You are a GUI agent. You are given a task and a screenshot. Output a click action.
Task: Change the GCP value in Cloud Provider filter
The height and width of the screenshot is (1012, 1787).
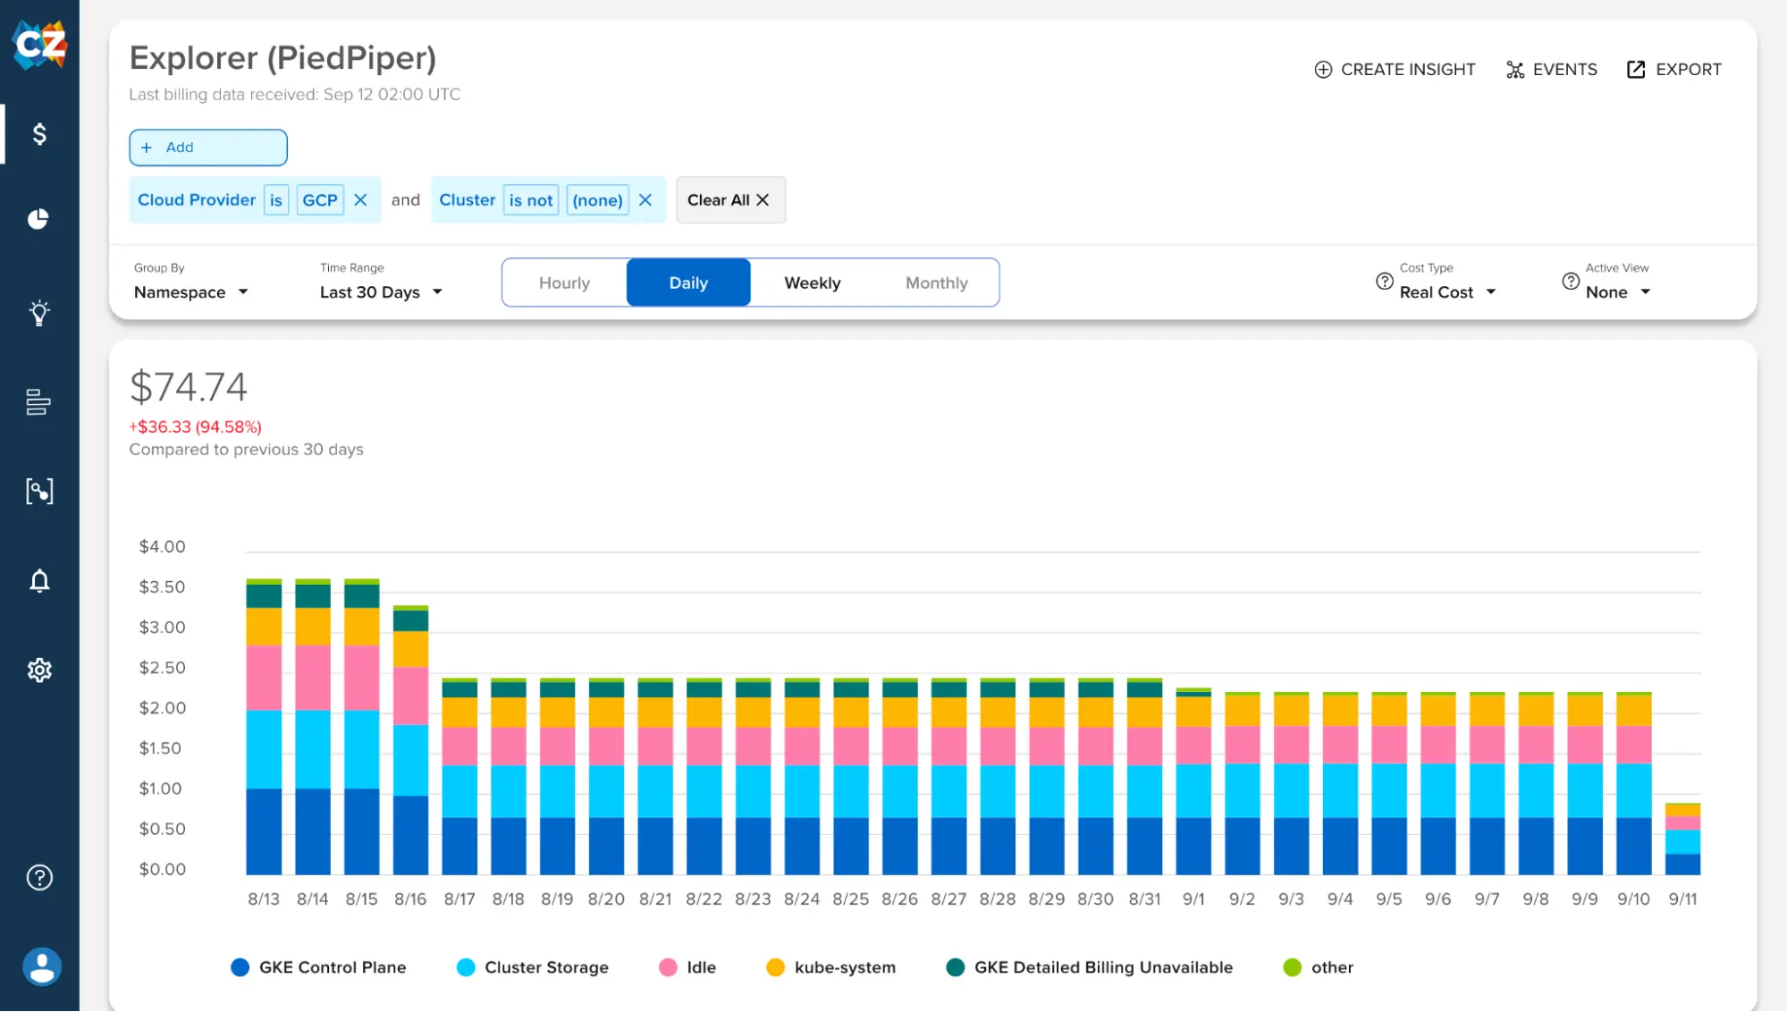point(320,200)
